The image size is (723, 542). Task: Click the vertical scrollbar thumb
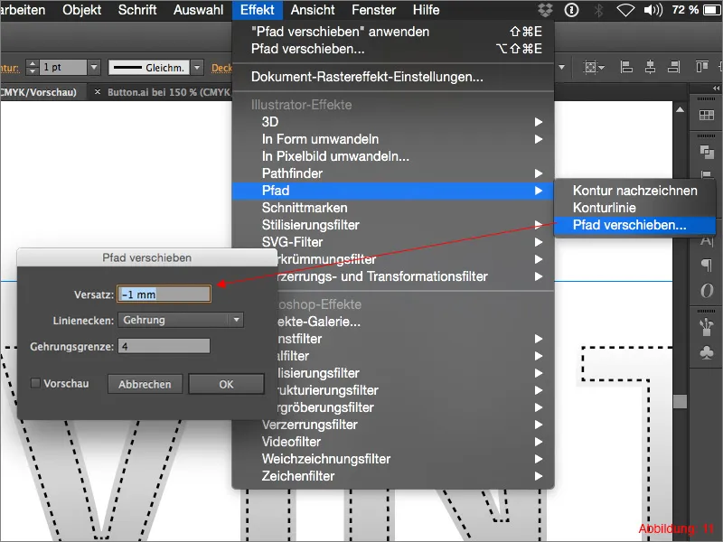(680, 401)
